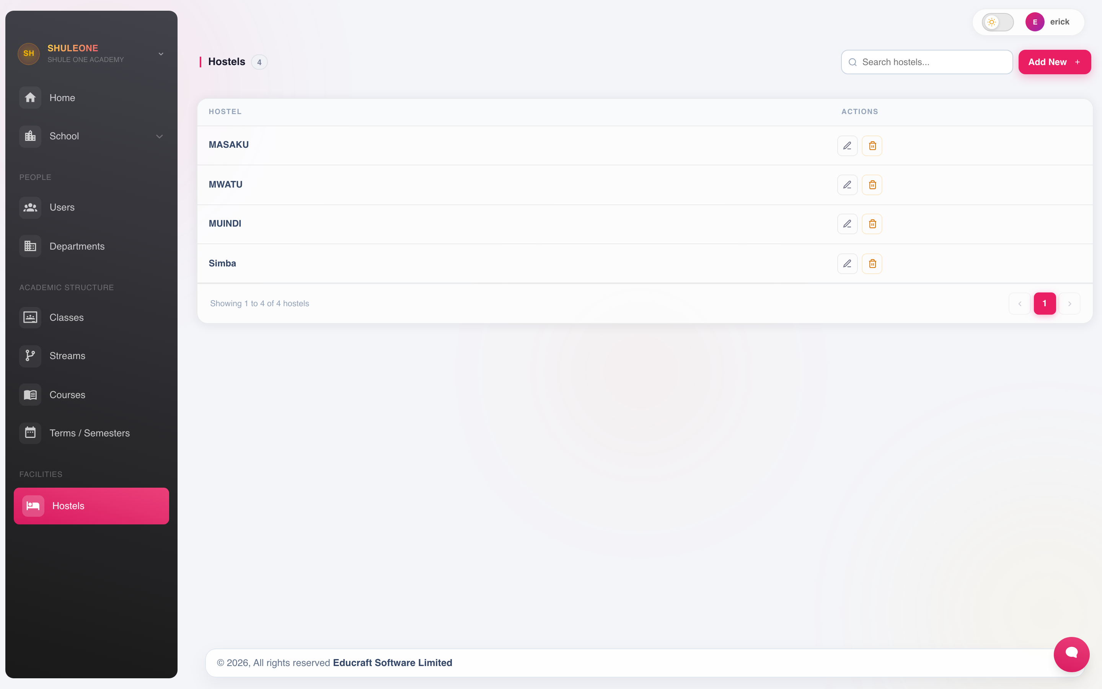Focus the Search hostels input field
This screenshot has height=689, width=1102.
tap(927, 62)
